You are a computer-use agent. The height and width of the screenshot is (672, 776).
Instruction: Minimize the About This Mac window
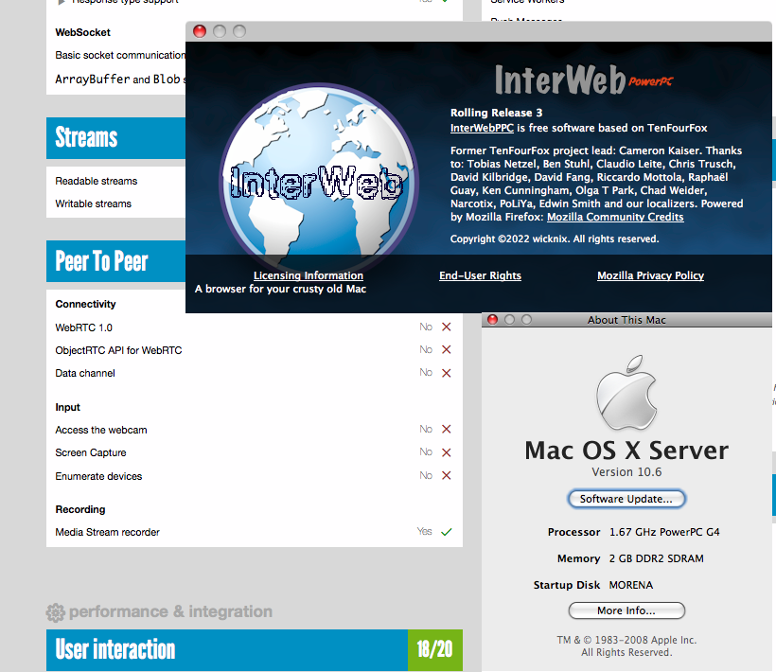click(509, 320)
